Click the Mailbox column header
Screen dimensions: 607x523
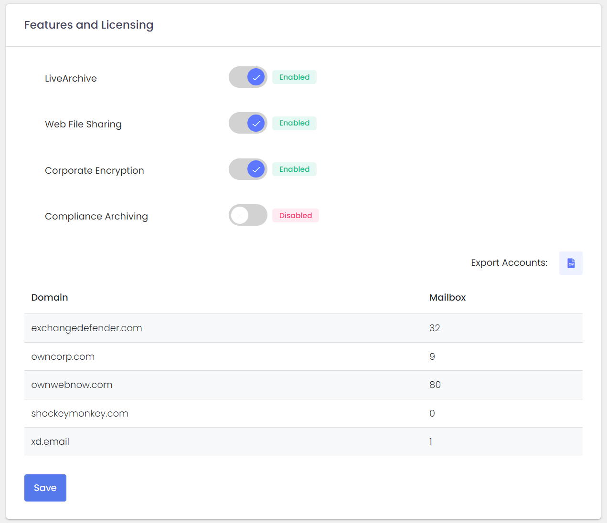(x=447, y=297)
